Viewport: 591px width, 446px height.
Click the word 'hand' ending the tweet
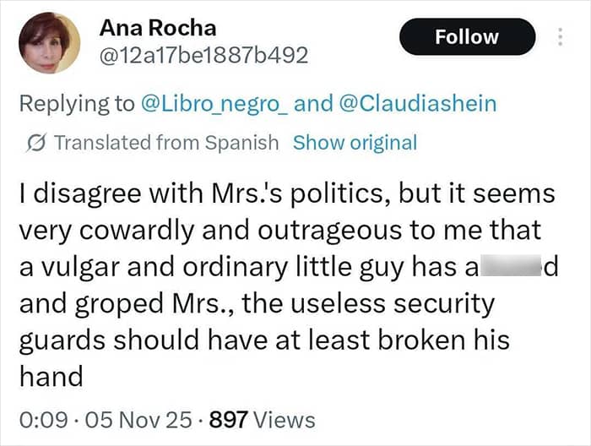point(52,376)
